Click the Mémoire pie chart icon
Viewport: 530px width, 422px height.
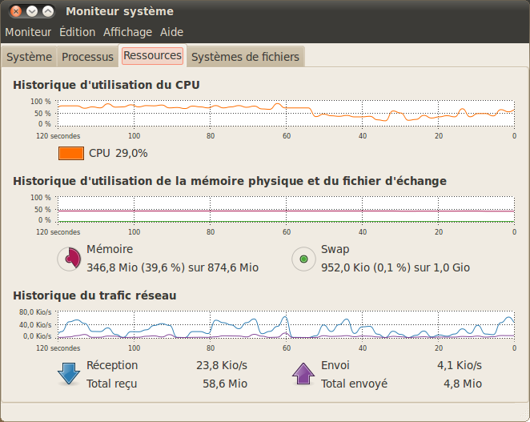click(x=70, y=259)
